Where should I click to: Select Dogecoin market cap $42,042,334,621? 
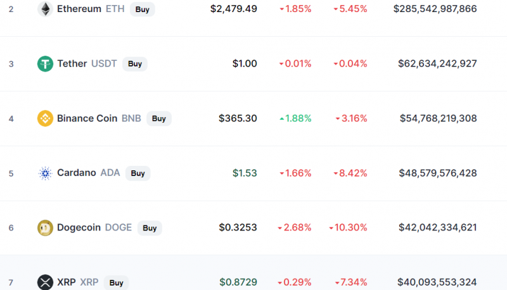coord(437,227)
